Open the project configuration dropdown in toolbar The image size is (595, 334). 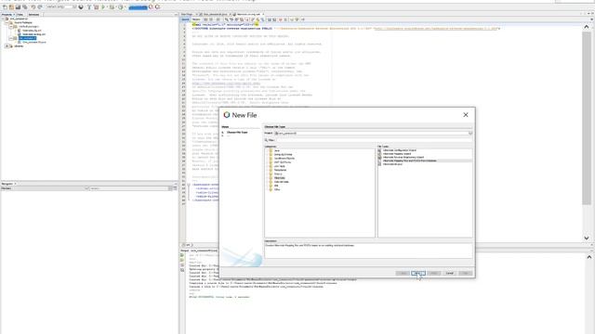coord(61,6)
